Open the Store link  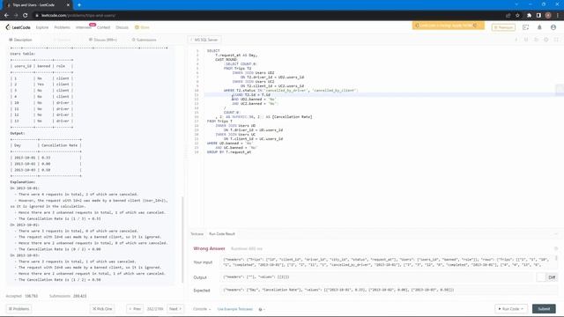tap(142, 27)
